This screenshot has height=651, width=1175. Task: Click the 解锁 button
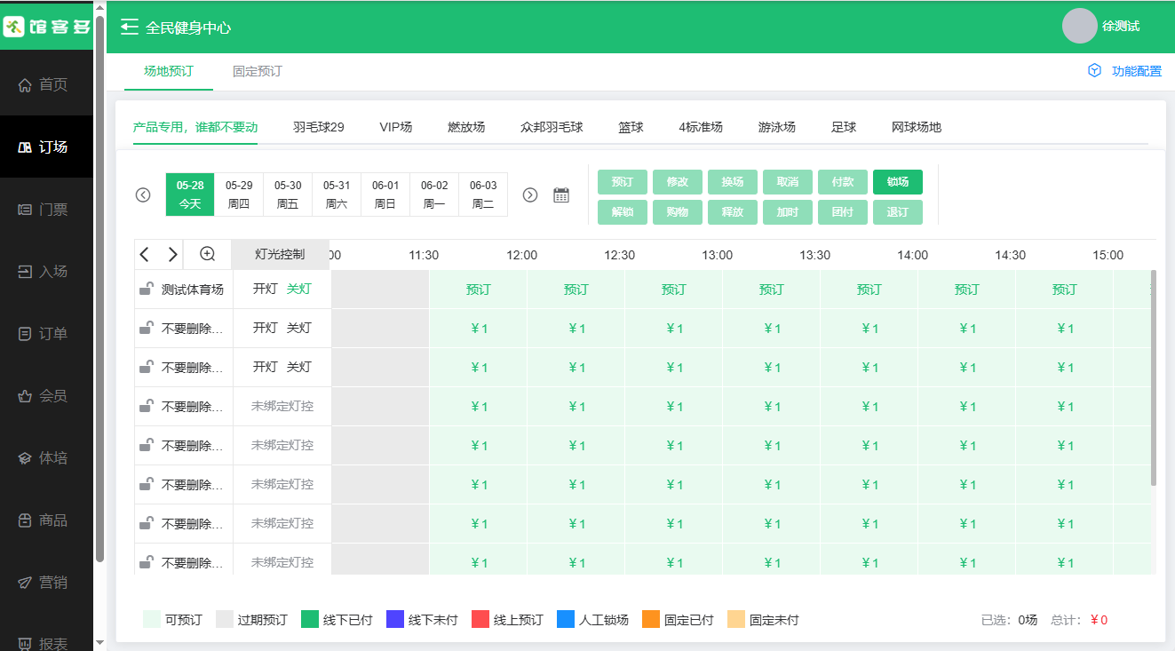point(623,212)
